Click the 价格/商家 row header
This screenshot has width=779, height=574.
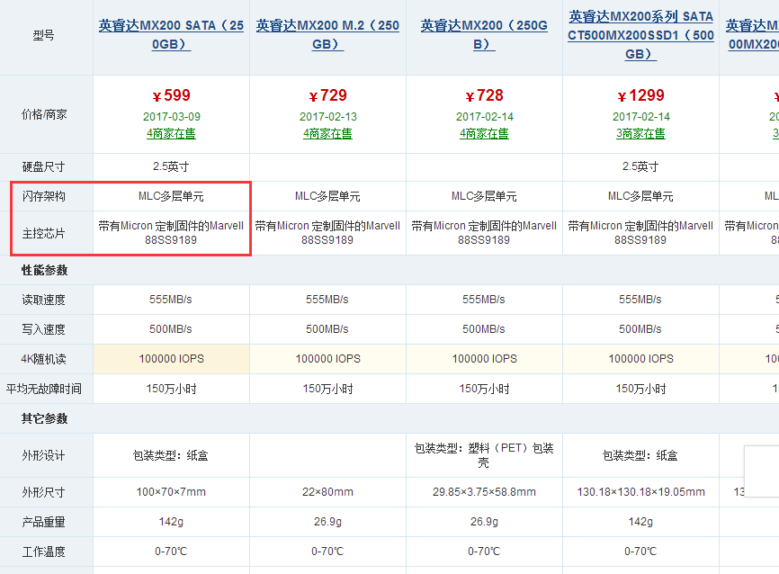pos(44,115)
